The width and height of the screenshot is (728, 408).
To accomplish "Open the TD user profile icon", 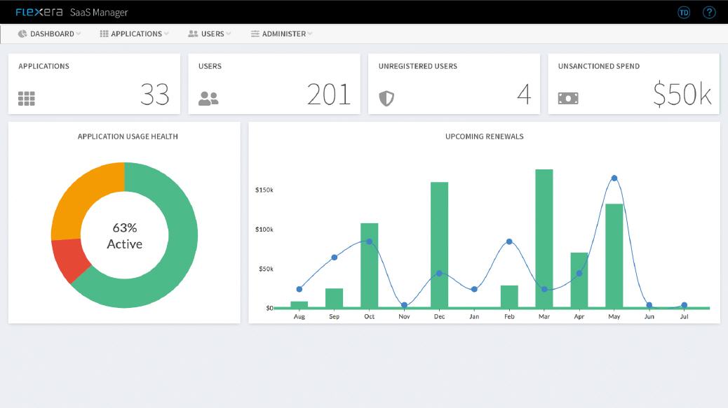I will 684,12.
